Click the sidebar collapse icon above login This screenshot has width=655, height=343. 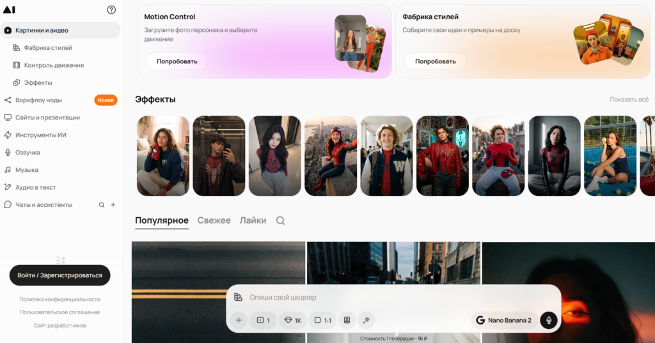[x=61, y=260]
